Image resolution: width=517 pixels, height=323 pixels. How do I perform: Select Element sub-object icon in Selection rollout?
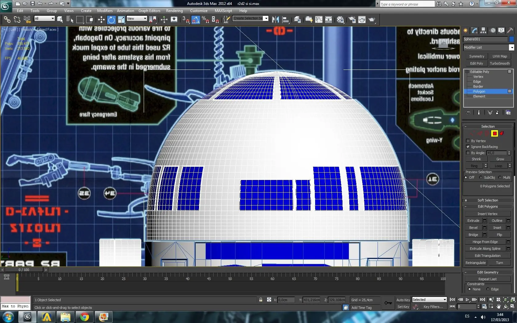[502, 134]
